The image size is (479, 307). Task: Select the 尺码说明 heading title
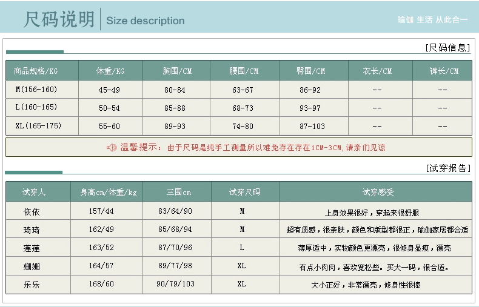pos(59,19)
